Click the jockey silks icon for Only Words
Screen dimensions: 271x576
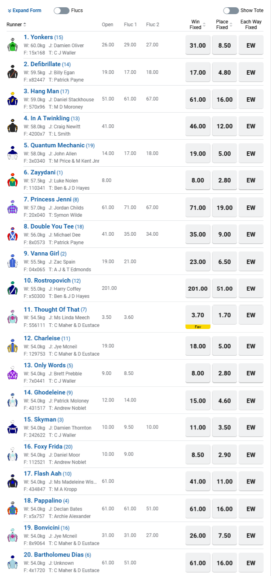click(12, 373)
